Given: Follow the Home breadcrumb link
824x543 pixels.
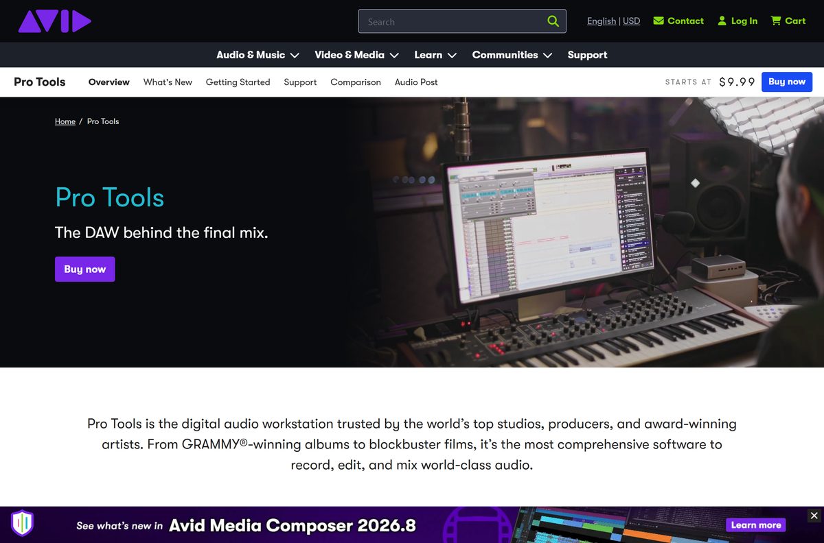Looking at the screenshot, I should [x=65, y=121].
